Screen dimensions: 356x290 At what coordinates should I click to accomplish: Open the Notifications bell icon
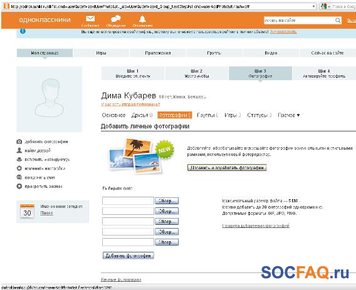click(x=142, y=19)
